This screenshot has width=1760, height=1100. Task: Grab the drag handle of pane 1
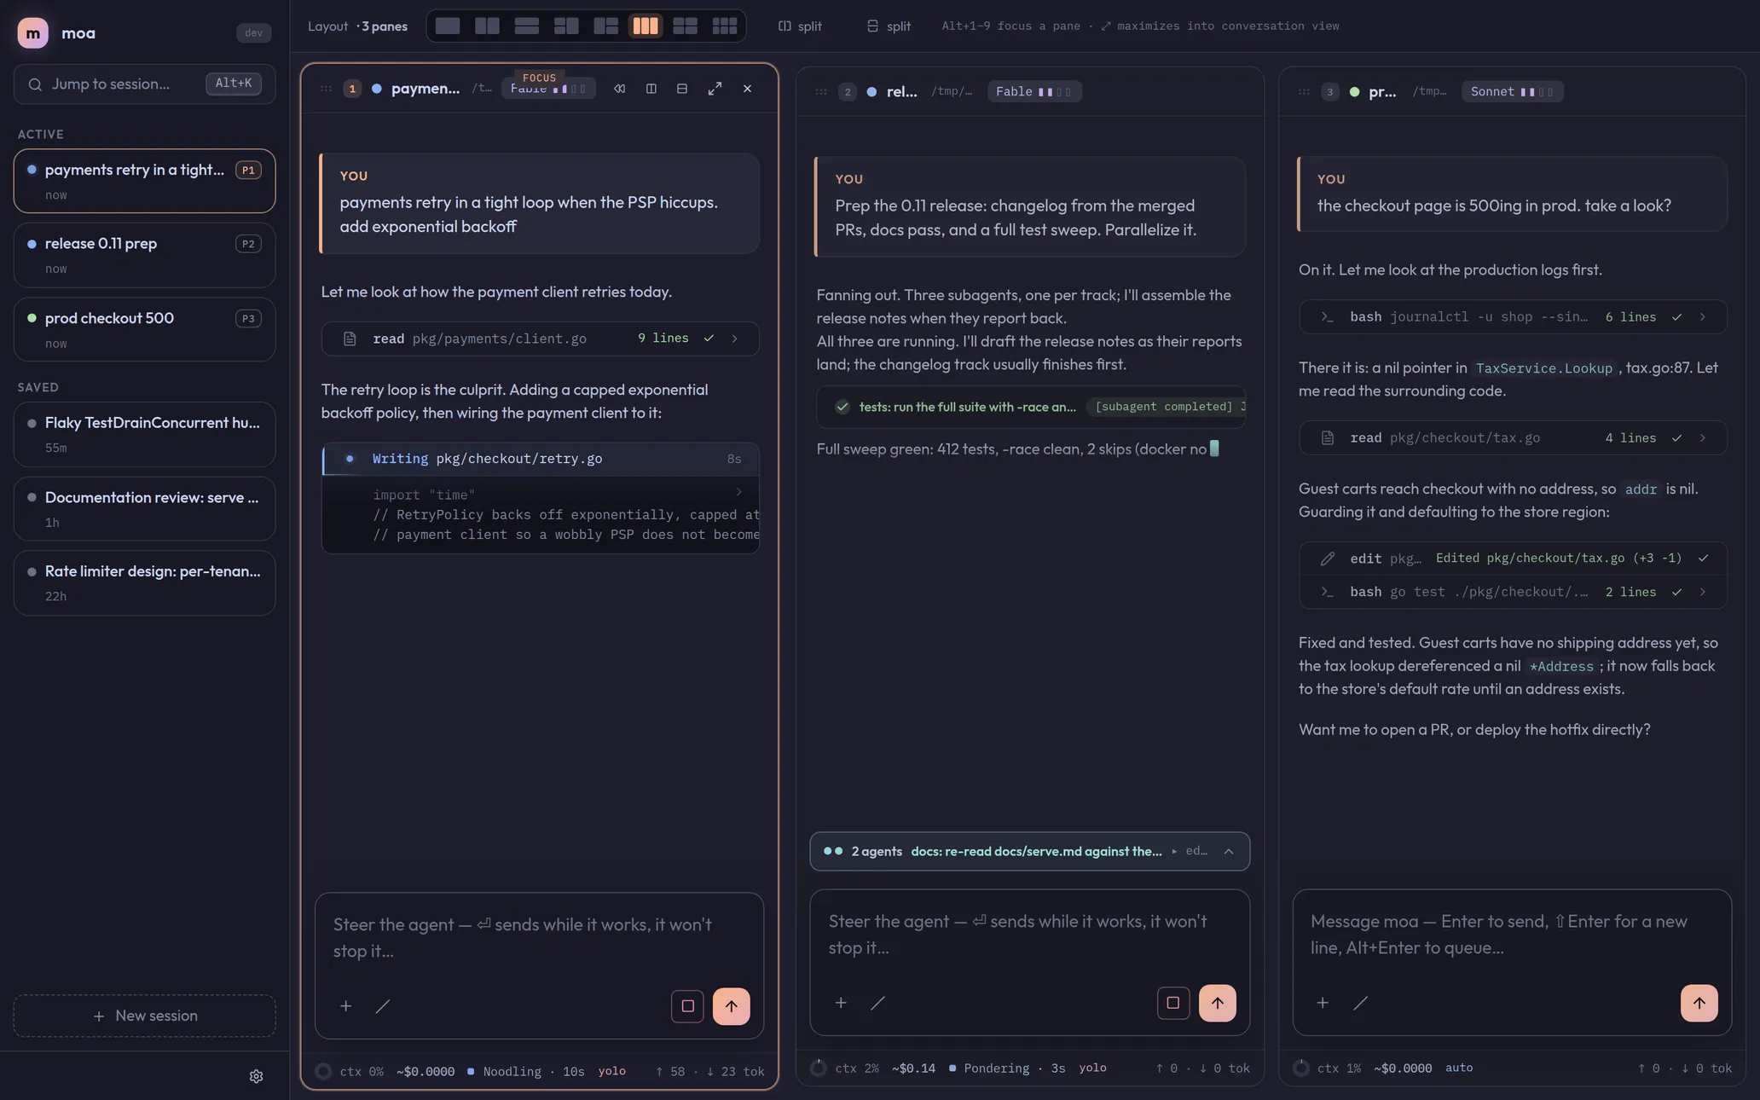coord(326,89)
